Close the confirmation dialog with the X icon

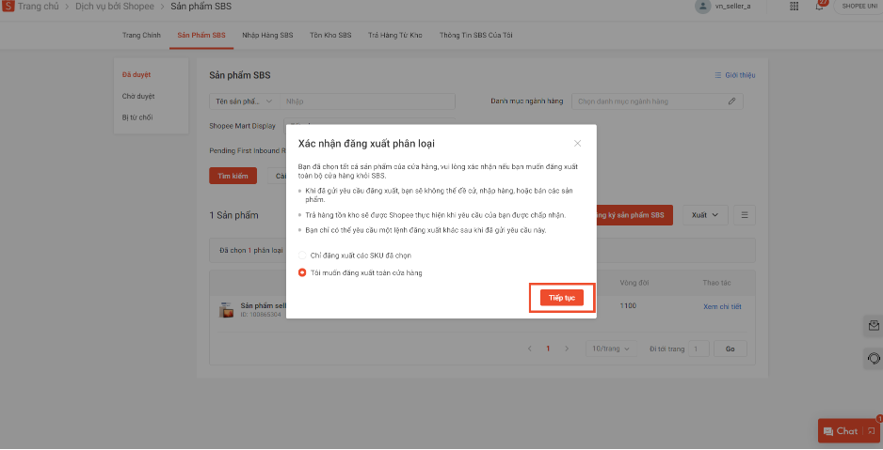(577, 144)
